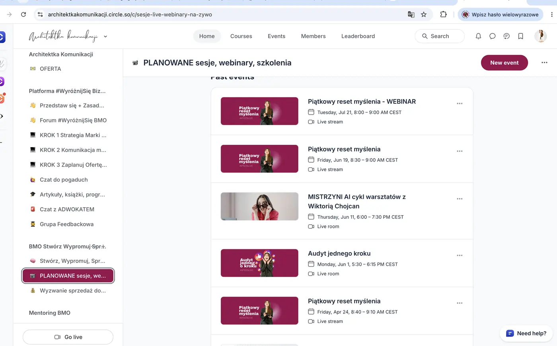Click the Architektka Komunikacji logo
This screenshot has height=346, width=557.
tap(63, 36)
